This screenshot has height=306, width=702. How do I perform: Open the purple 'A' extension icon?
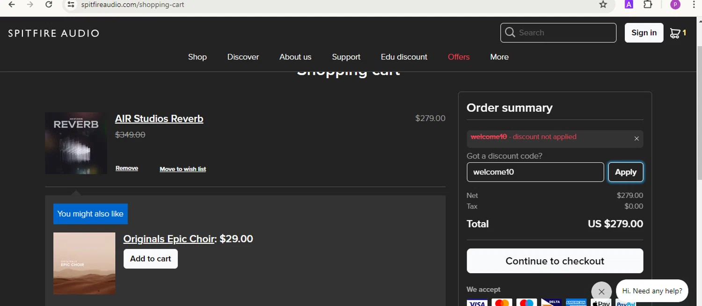coord(629,5)
